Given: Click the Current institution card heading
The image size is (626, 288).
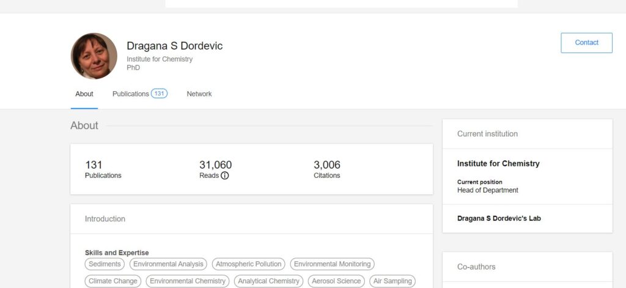Looking at the screenshot, I should (x=487, y=134).
